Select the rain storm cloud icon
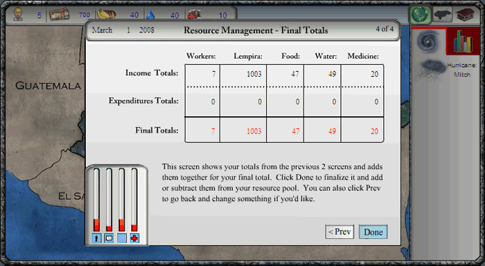This screenshot has width=485, height=266. click(430, 70)
